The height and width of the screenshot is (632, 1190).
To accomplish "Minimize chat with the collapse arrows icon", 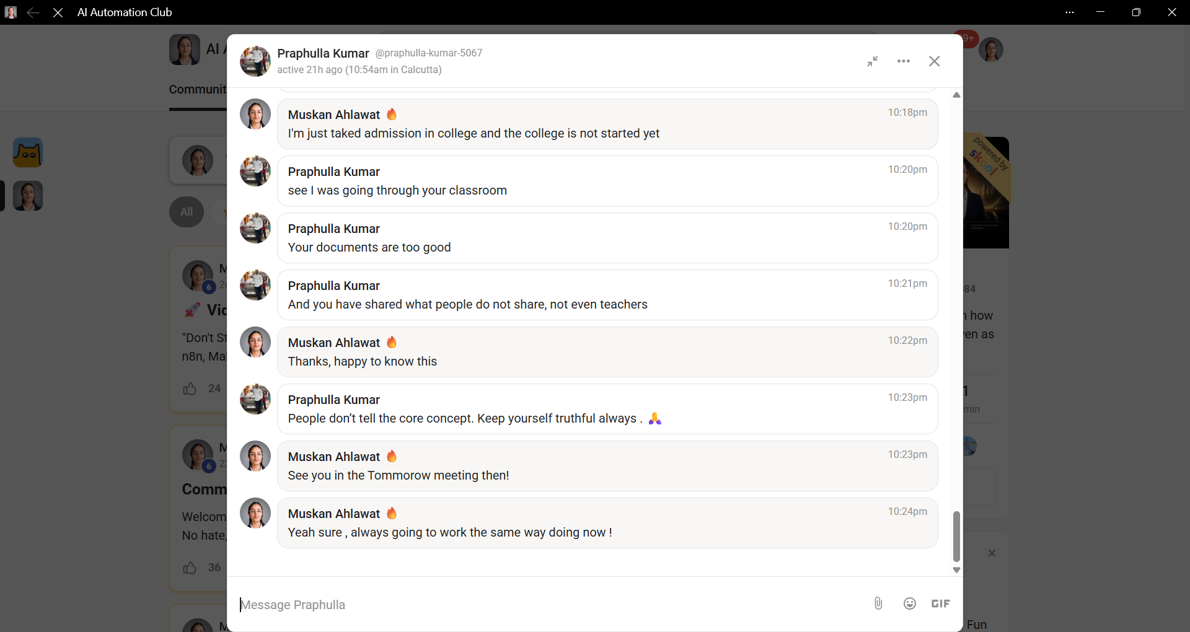I will (873, 61).
